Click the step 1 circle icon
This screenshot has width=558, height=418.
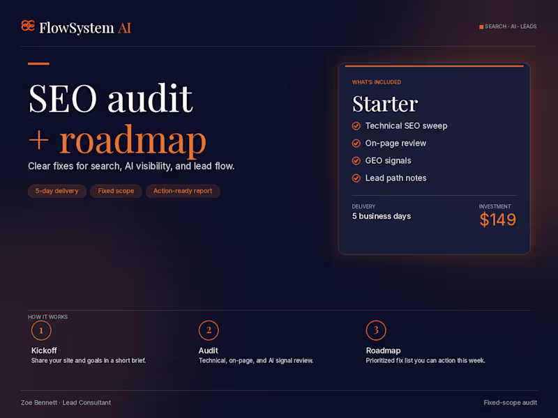(41, 330)
